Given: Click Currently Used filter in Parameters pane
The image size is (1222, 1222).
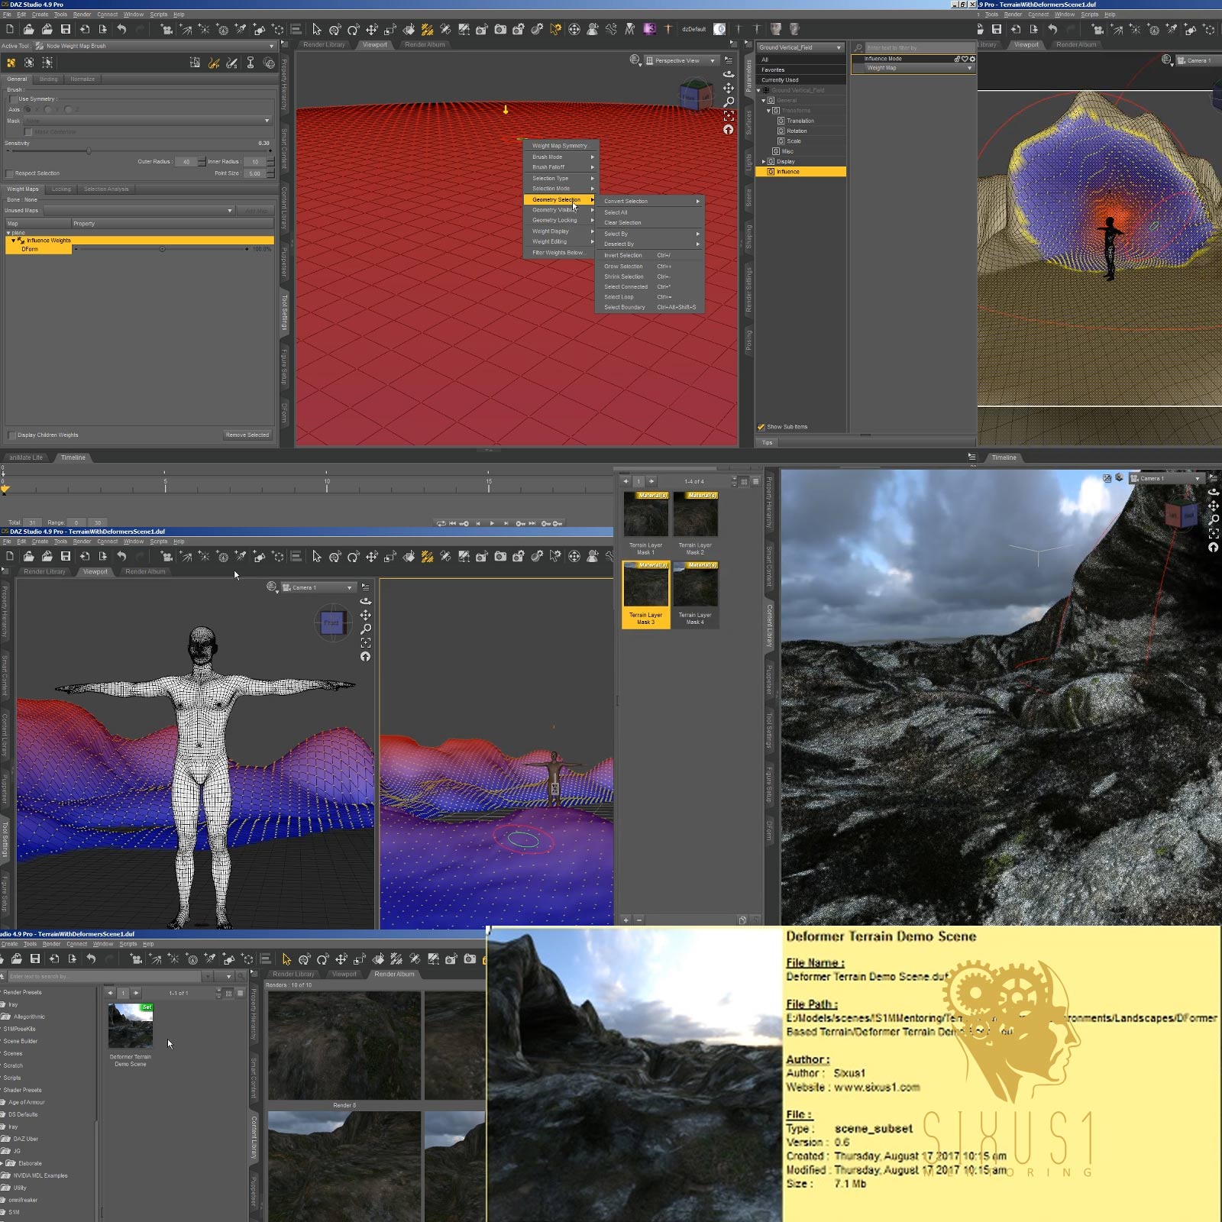Looking at the screenshot, I should 800,79.
